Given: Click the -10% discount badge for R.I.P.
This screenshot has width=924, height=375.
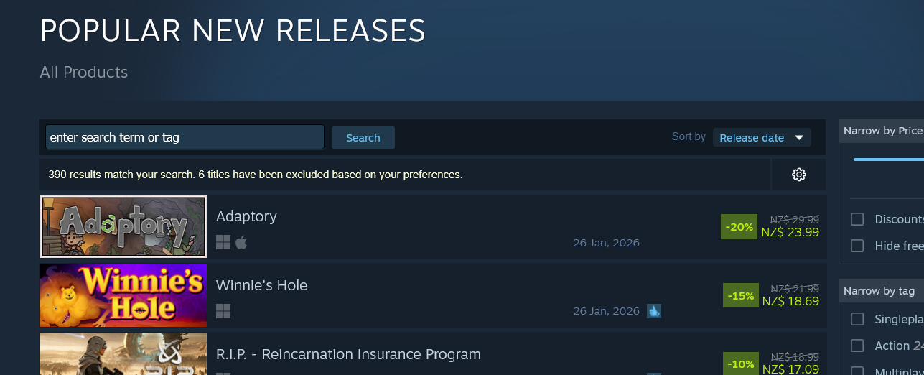Looking at the screenshot, I should coord(740,364).
